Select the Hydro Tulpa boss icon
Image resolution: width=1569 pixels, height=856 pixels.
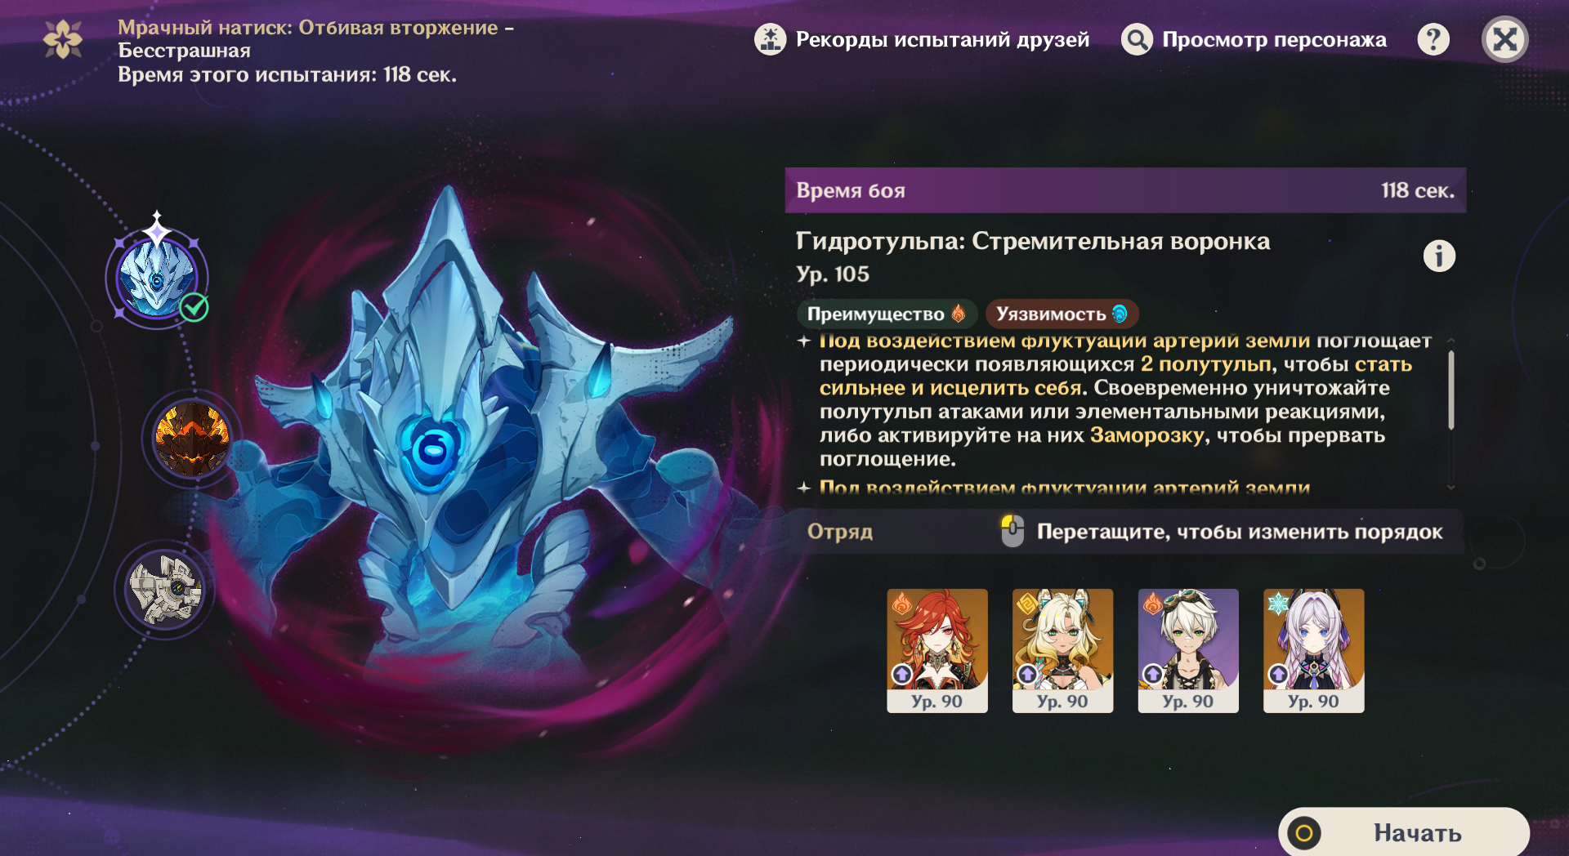[157, 278]
